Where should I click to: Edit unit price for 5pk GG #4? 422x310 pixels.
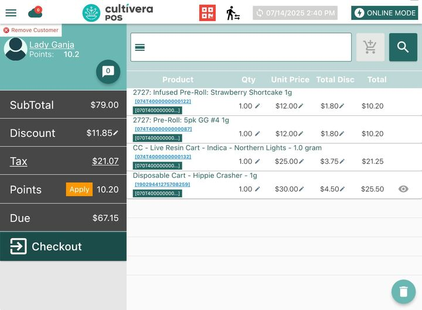click(301, 133)
